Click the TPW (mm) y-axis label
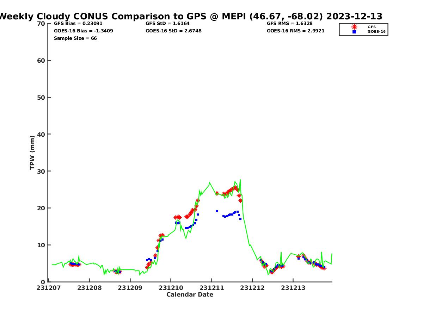 point(32,153)
